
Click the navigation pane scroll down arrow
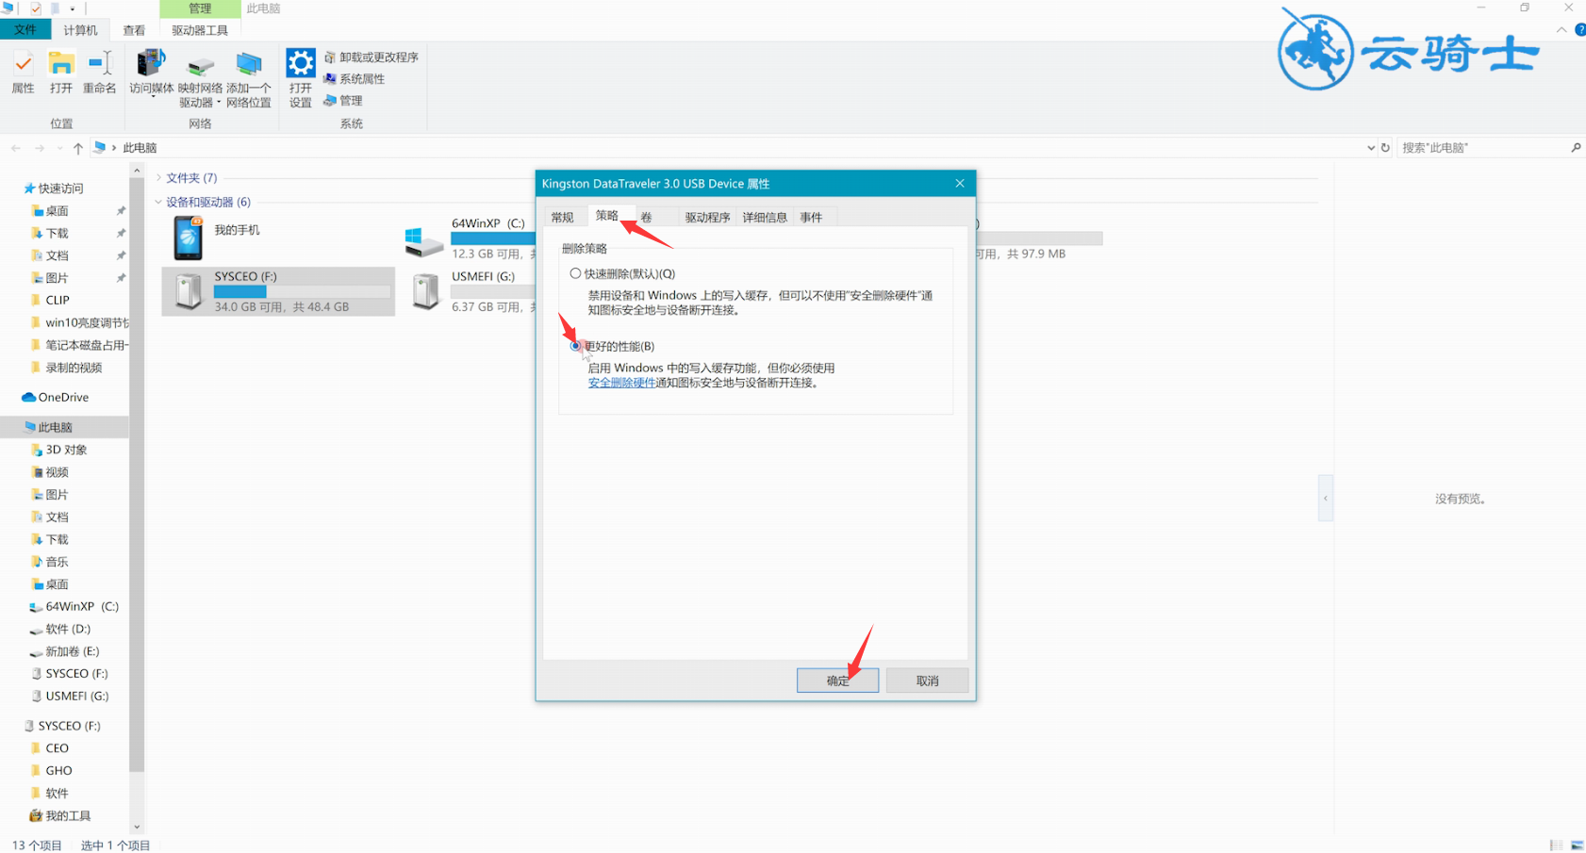137,828
